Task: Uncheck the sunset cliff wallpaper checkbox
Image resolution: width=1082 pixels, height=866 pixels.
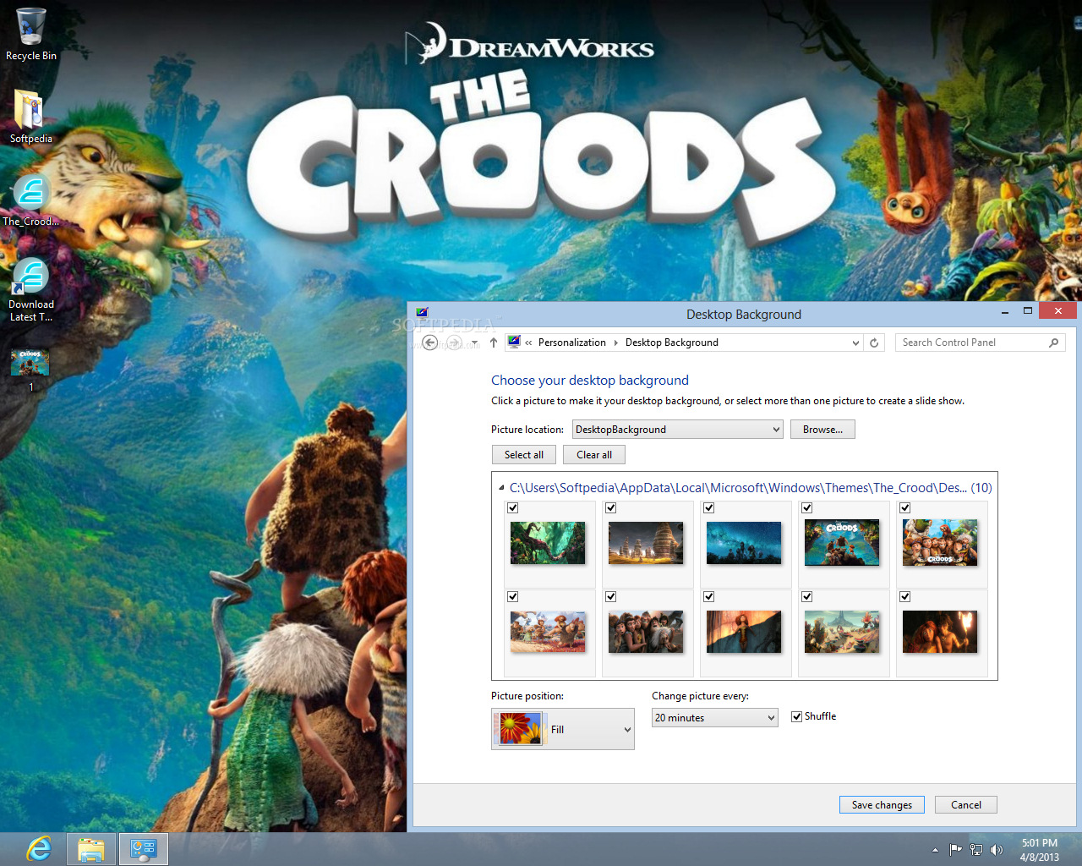Action: (x=709, y=597)
